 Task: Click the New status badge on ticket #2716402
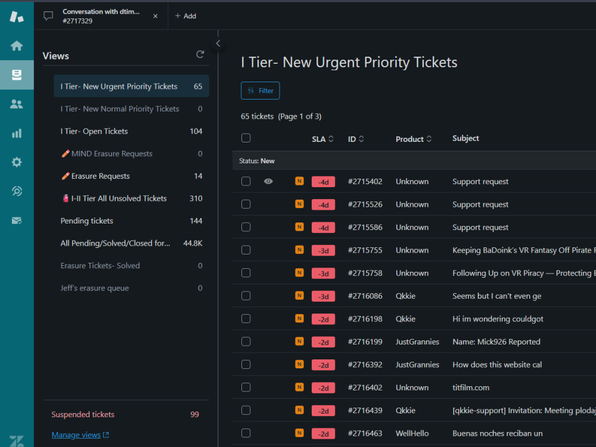300,387
